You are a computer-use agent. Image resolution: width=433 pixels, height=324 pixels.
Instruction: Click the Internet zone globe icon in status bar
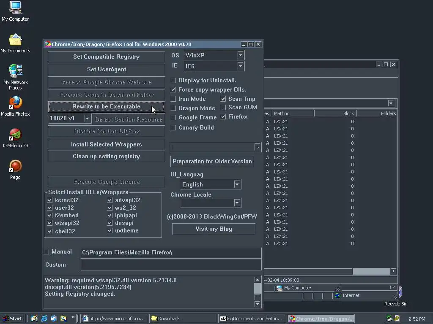[x=337, y=295]
